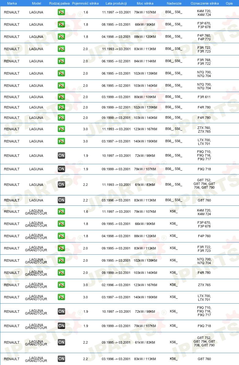Image resolution: width=239 pixels, height=365 pixels.
Task: Click 'RENAULT' in the 84kW / 114KM row
Action: [x=12, y=61]
